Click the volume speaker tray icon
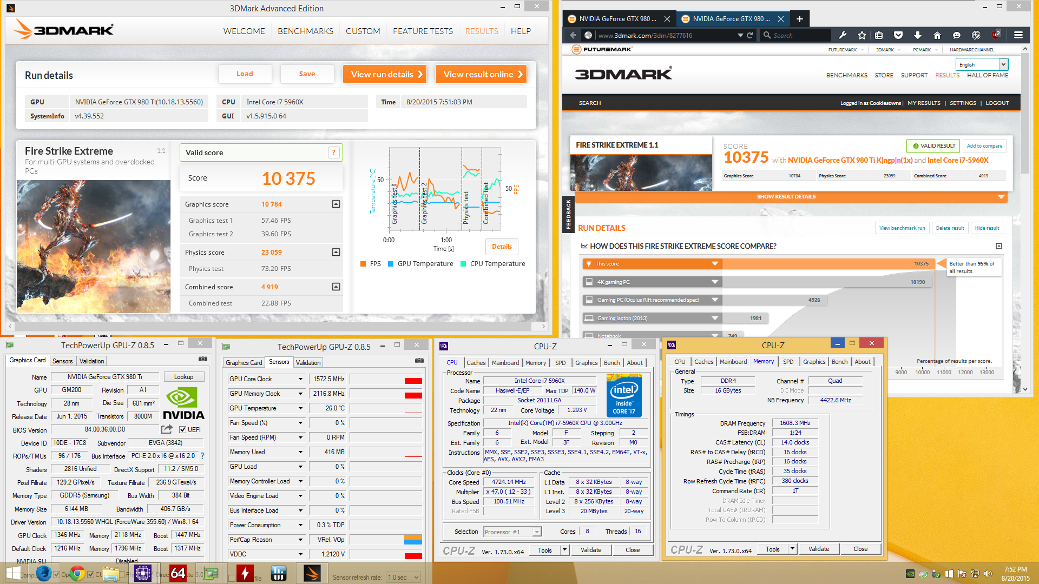This screenshot has width=1039, height=584. (x=988, y=574)
